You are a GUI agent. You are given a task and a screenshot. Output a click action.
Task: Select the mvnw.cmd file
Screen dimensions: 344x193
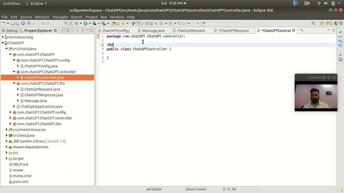pyautogui.click(x=22, y=176)
